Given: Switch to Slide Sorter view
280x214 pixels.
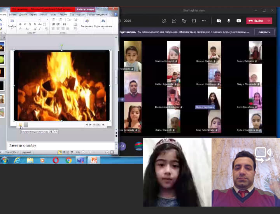Looking at the screenshot, I should (x=64, y=152).
